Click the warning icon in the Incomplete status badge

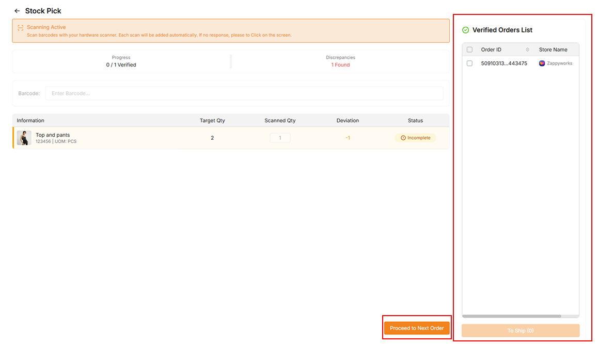[x=403, y=138]
